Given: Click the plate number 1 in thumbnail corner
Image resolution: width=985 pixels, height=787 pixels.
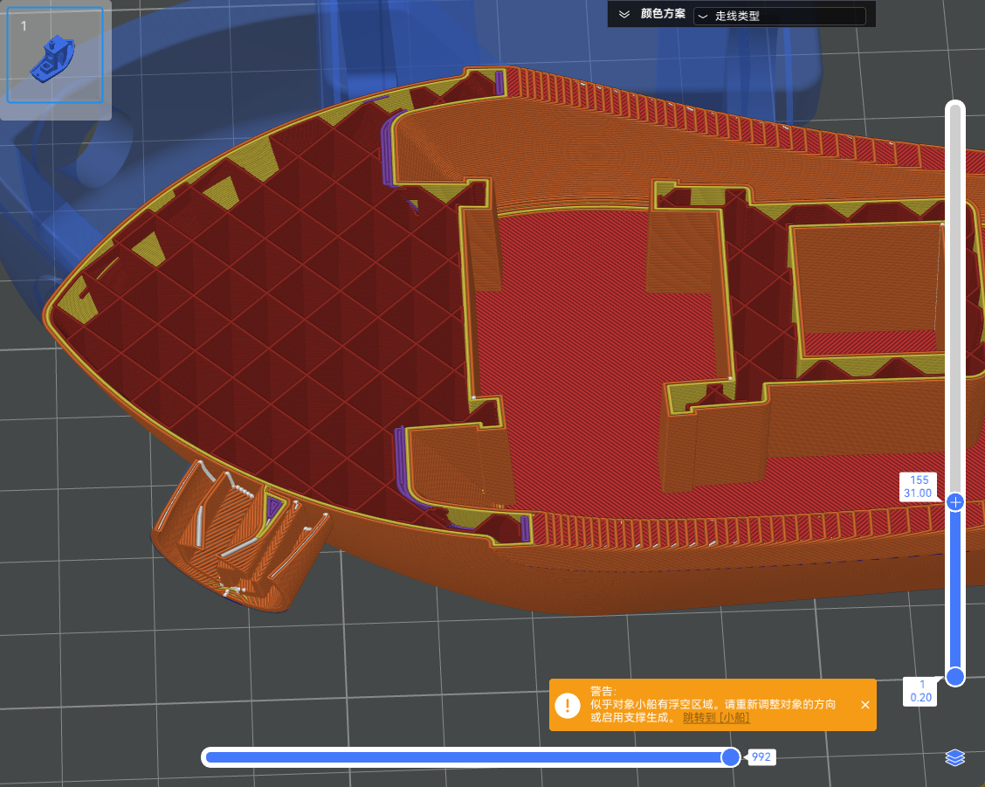Looking at the screenshot, I should tap(24, 26).
